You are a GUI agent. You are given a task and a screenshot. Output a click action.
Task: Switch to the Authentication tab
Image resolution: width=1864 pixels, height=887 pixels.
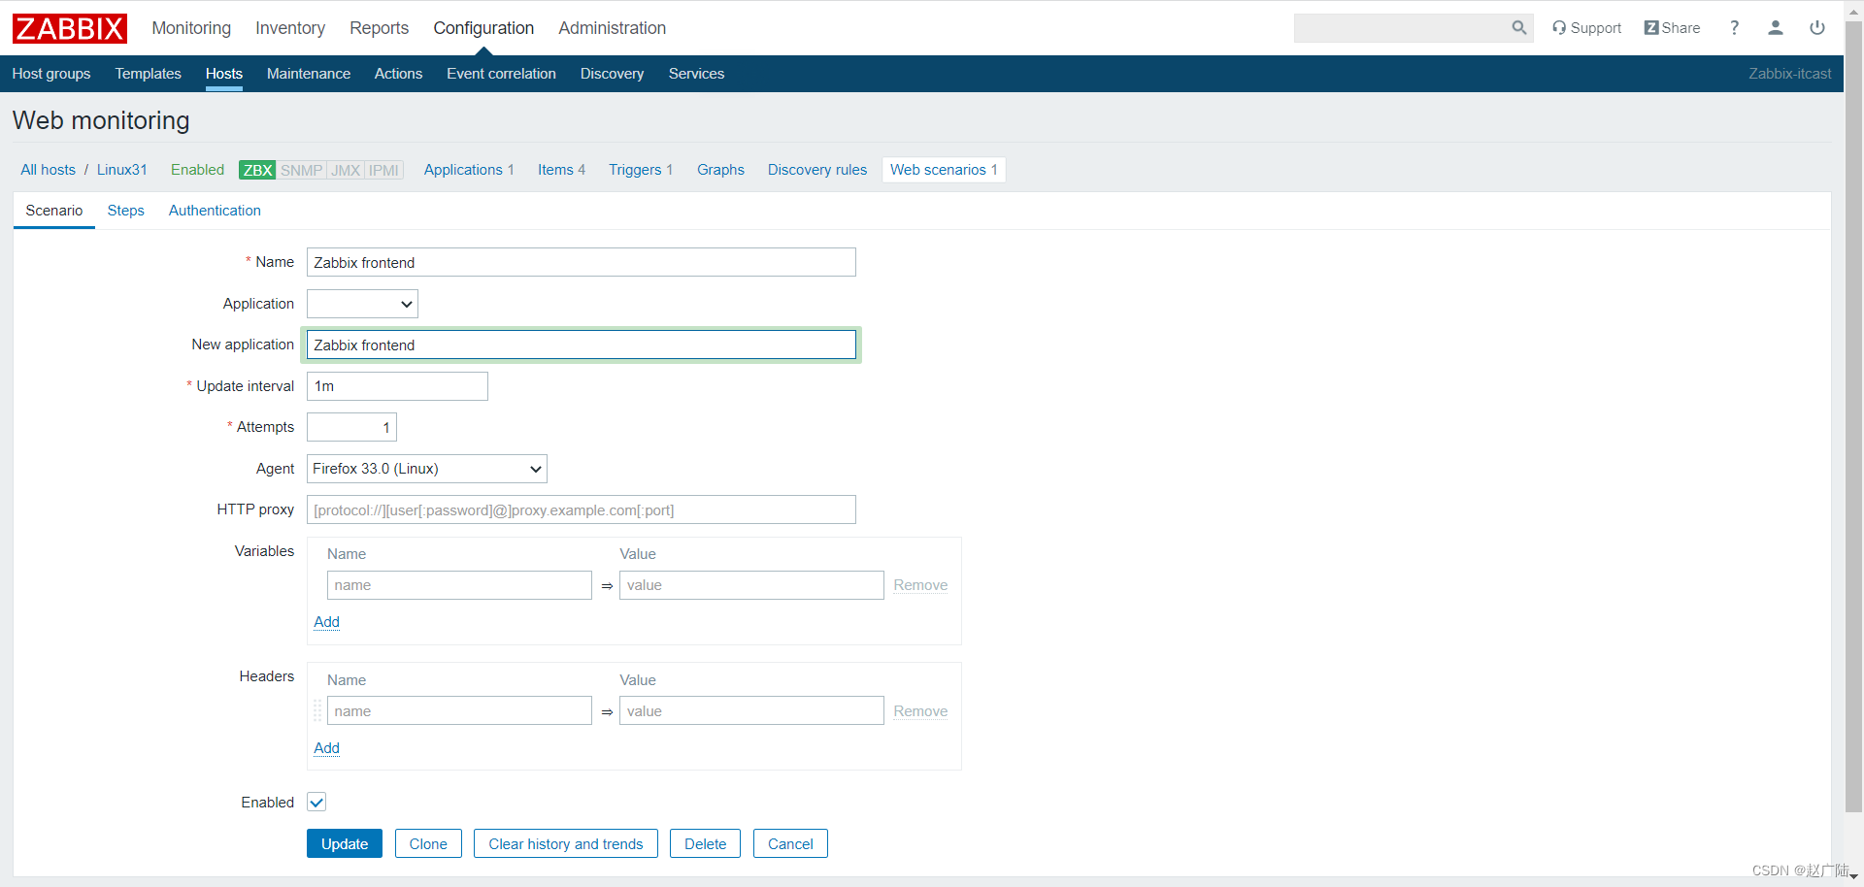pyautogui.click(x=215, y=211)
